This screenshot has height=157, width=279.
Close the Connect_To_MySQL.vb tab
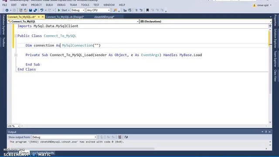tap(43, 17)
